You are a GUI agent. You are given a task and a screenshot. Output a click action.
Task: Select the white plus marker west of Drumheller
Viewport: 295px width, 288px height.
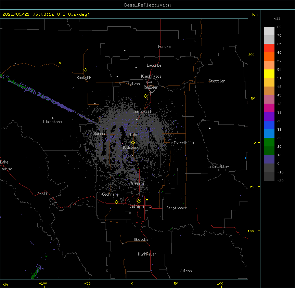209,128
